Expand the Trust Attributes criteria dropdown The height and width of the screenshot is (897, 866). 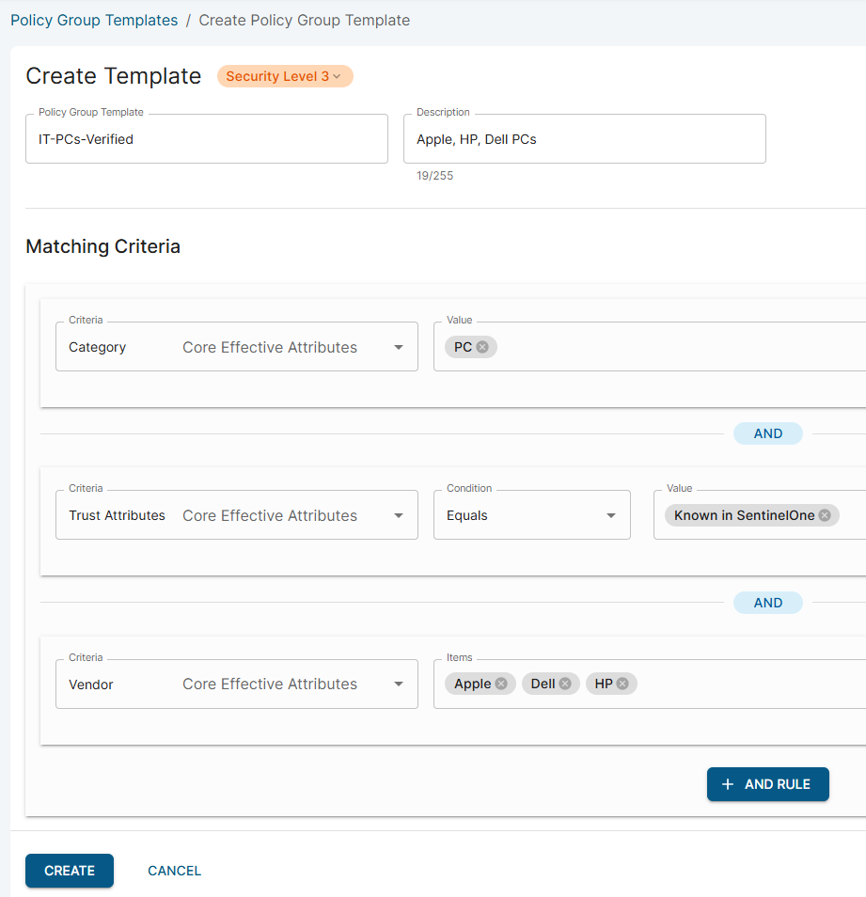coord(398,515)
